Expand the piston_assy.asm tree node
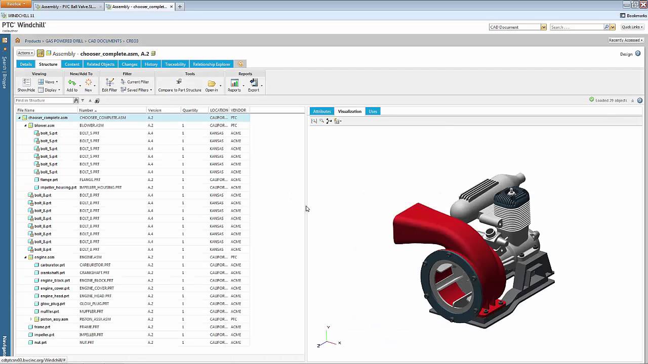The height and width of the screenshot is (364, 648). [x=31, y=319]
